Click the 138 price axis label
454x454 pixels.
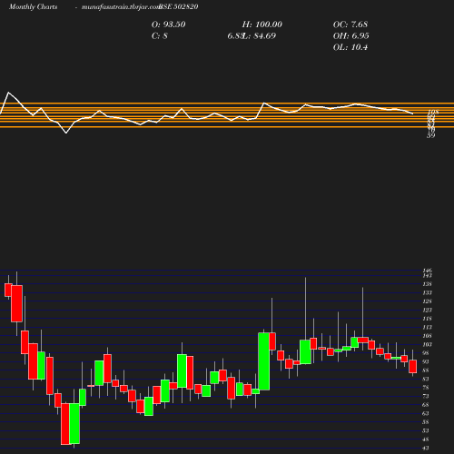click(428, 284)
